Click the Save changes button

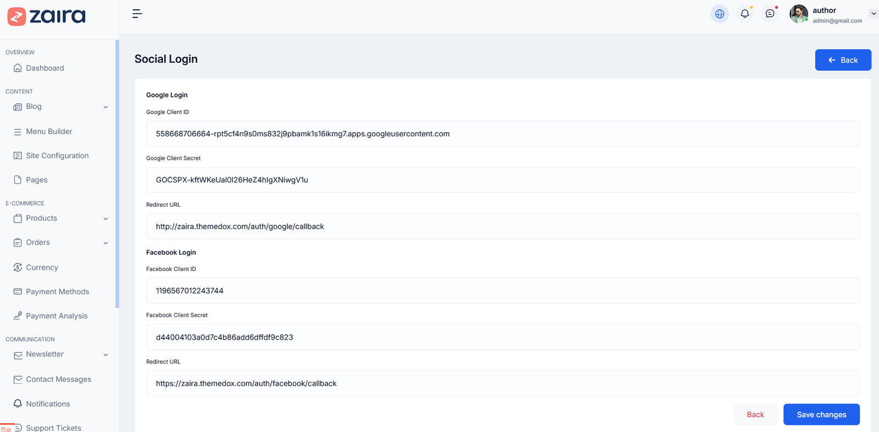(x=821, y=414)
